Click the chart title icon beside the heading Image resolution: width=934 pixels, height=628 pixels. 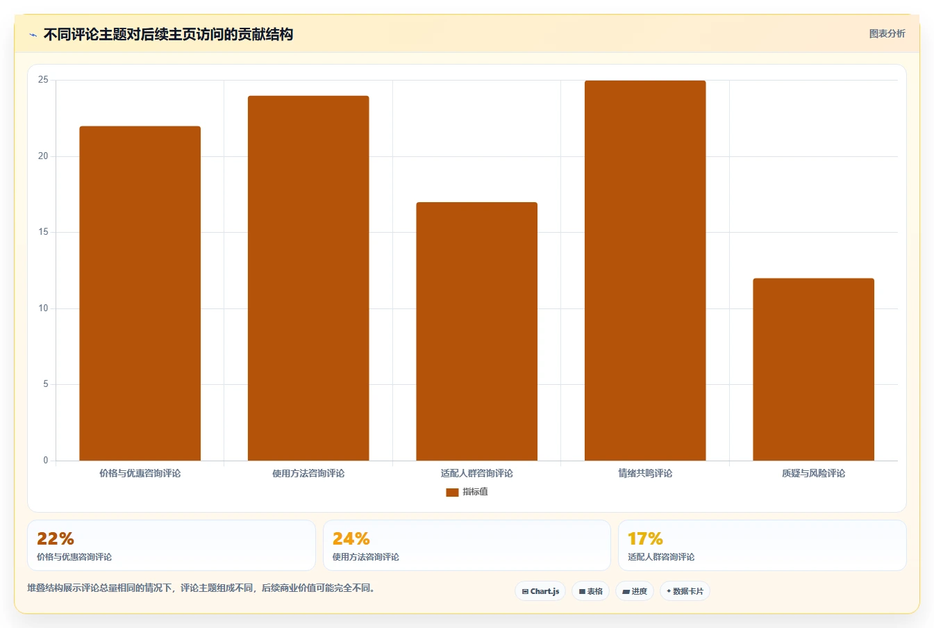(x=33, y=35)
